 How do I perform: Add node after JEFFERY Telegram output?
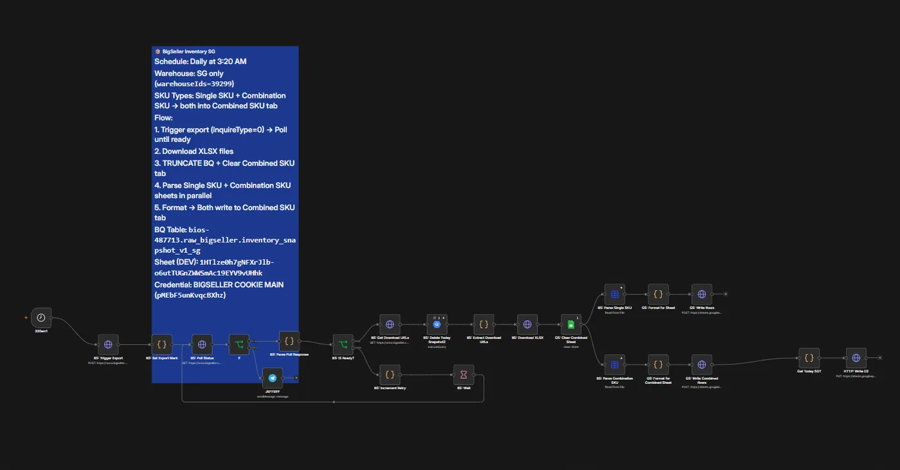tap(296, 378)
